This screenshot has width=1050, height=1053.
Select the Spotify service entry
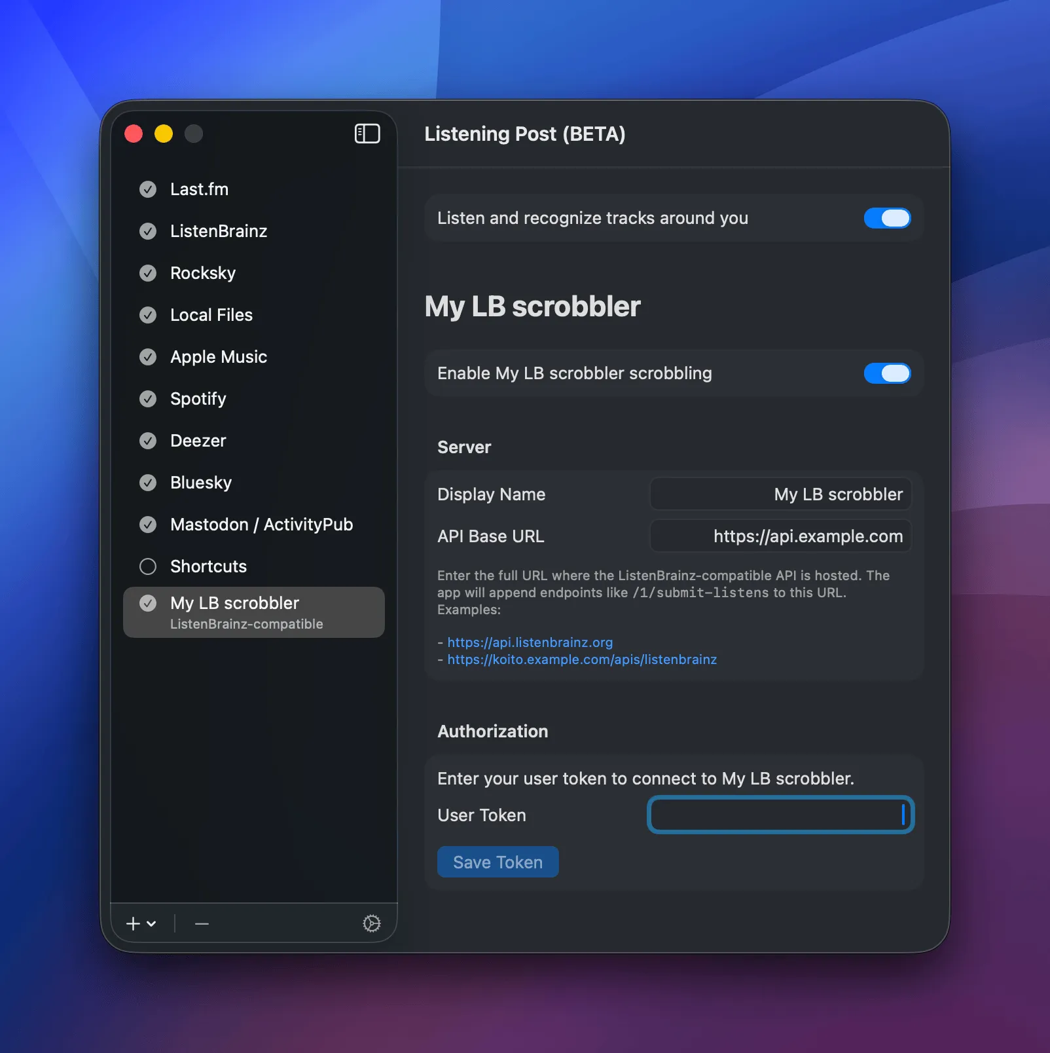point(198,399)
